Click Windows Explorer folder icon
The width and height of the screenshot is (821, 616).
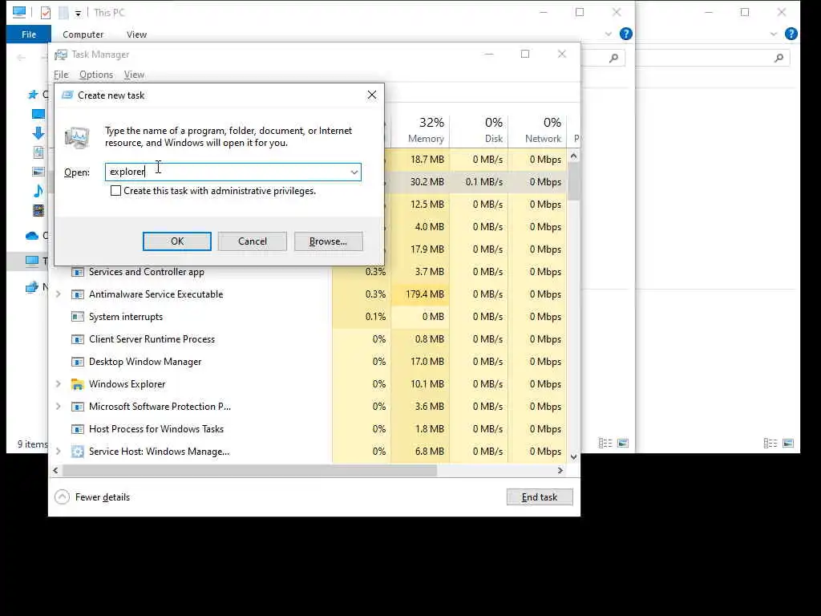click(x=78, y=384)
